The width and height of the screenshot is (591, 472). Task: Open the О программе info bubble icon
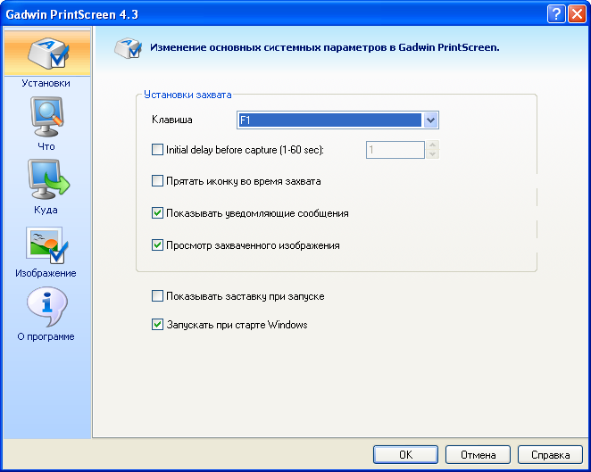[x=47, y=307]
